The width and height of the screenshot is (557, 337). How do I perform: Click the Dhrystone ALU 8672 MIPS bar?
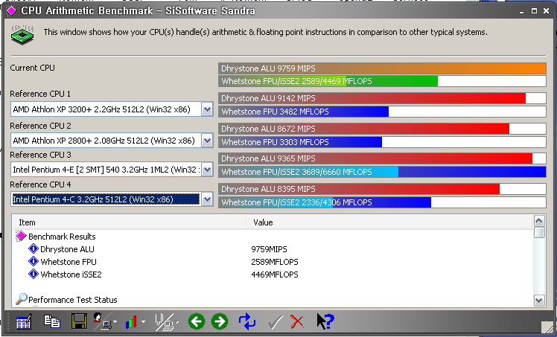point(382,129)
